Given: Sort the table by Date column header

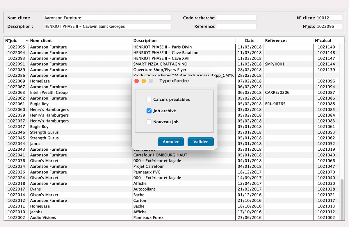Looking at the screenshot, I should click(x=250, y=41).
